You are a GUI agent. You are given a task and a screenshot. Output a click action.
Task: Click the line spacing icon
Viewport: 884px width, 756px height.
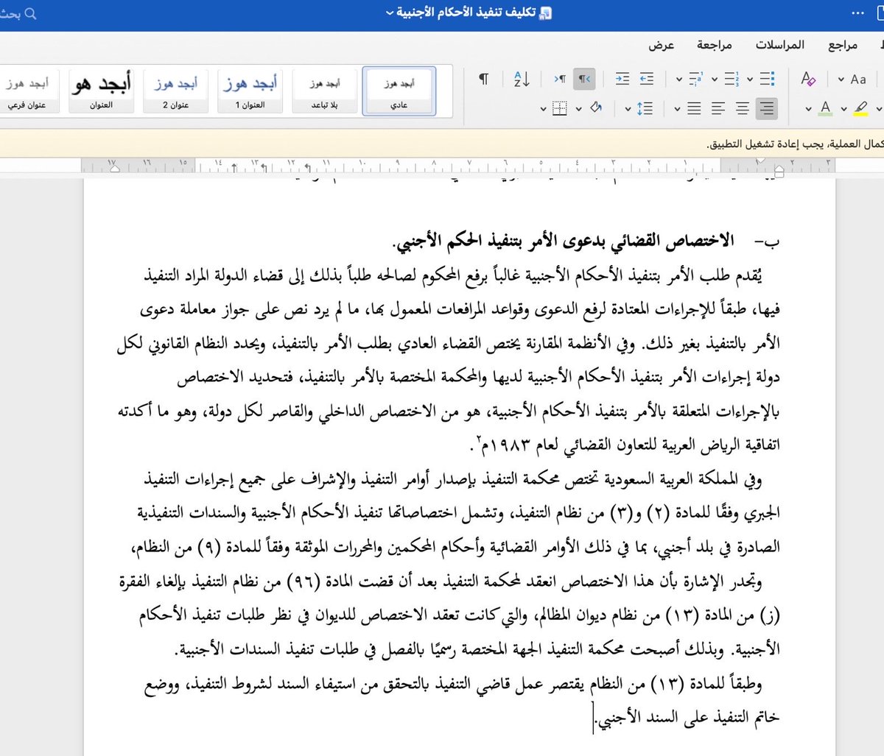point(645,109)
